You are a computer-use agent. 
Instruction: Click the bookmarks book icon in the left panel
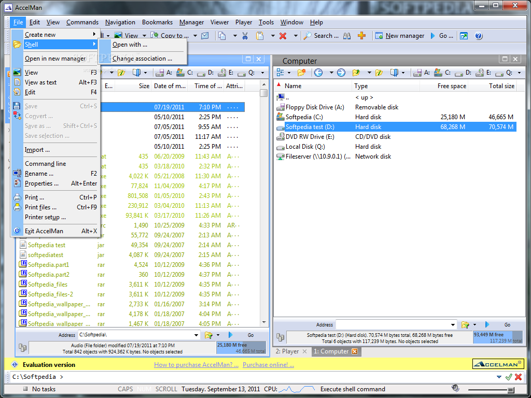point(136,73)
